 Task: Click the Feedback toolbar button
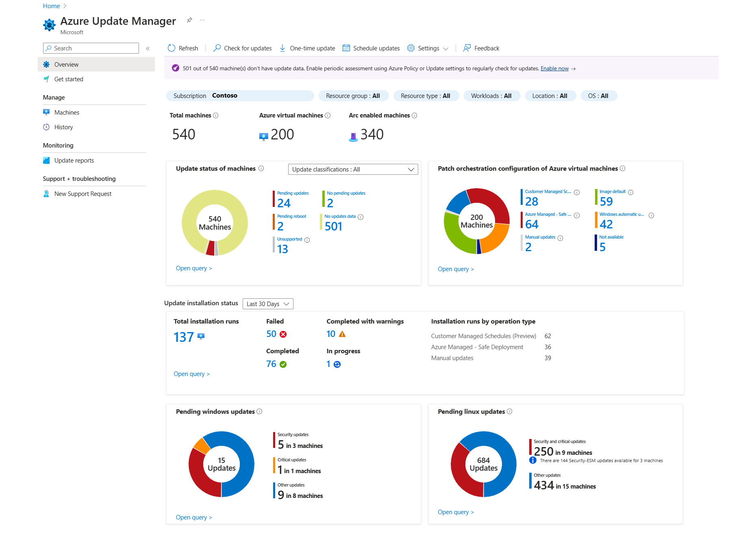click(x=481, y=48)
